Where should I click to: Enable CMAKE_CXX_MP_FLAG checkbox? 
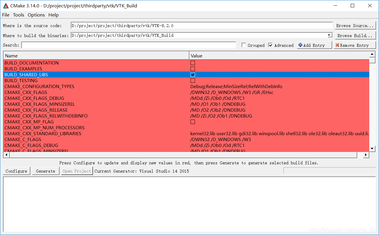click(193, 122)
